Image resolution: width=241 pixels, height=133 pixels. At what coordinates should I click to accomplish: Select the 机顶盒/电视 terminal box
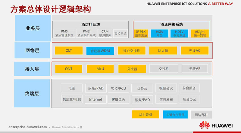pos(72,99)
